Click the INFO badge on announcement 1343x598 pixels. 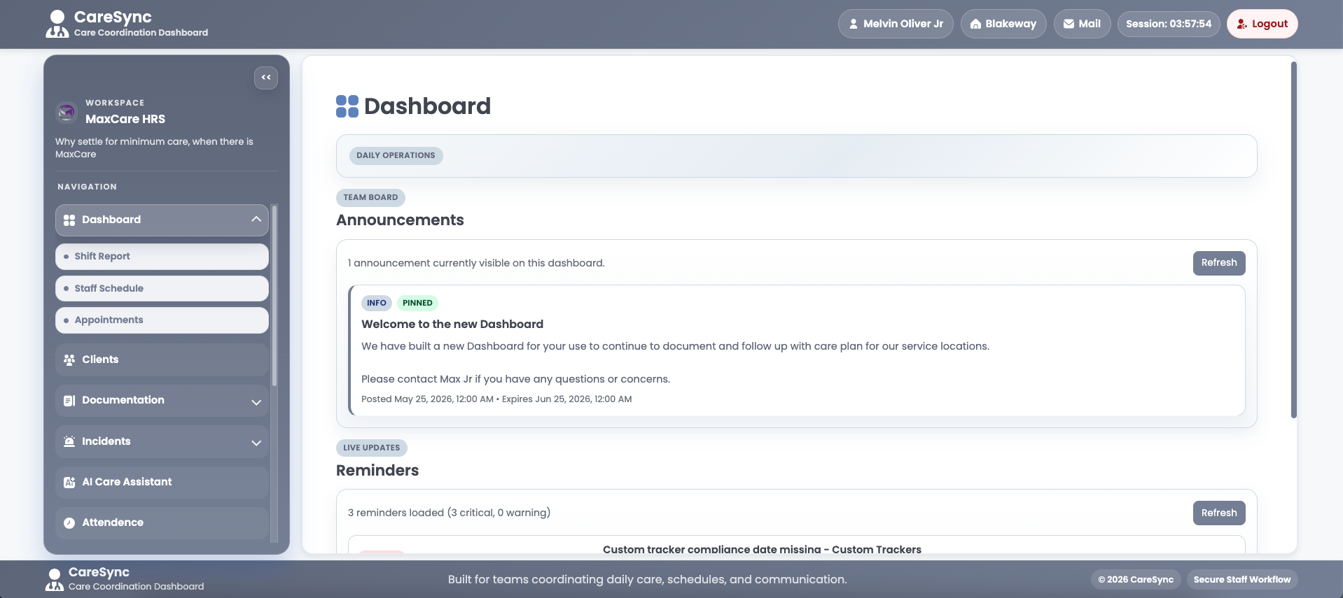click(377, 303)
